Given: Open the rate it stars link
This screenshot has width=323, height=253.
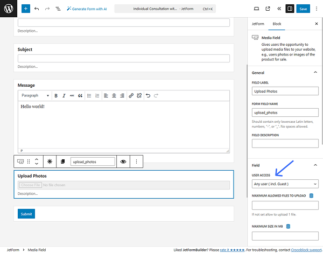Looking at the screenshot, I should click(x=232, y=250).
